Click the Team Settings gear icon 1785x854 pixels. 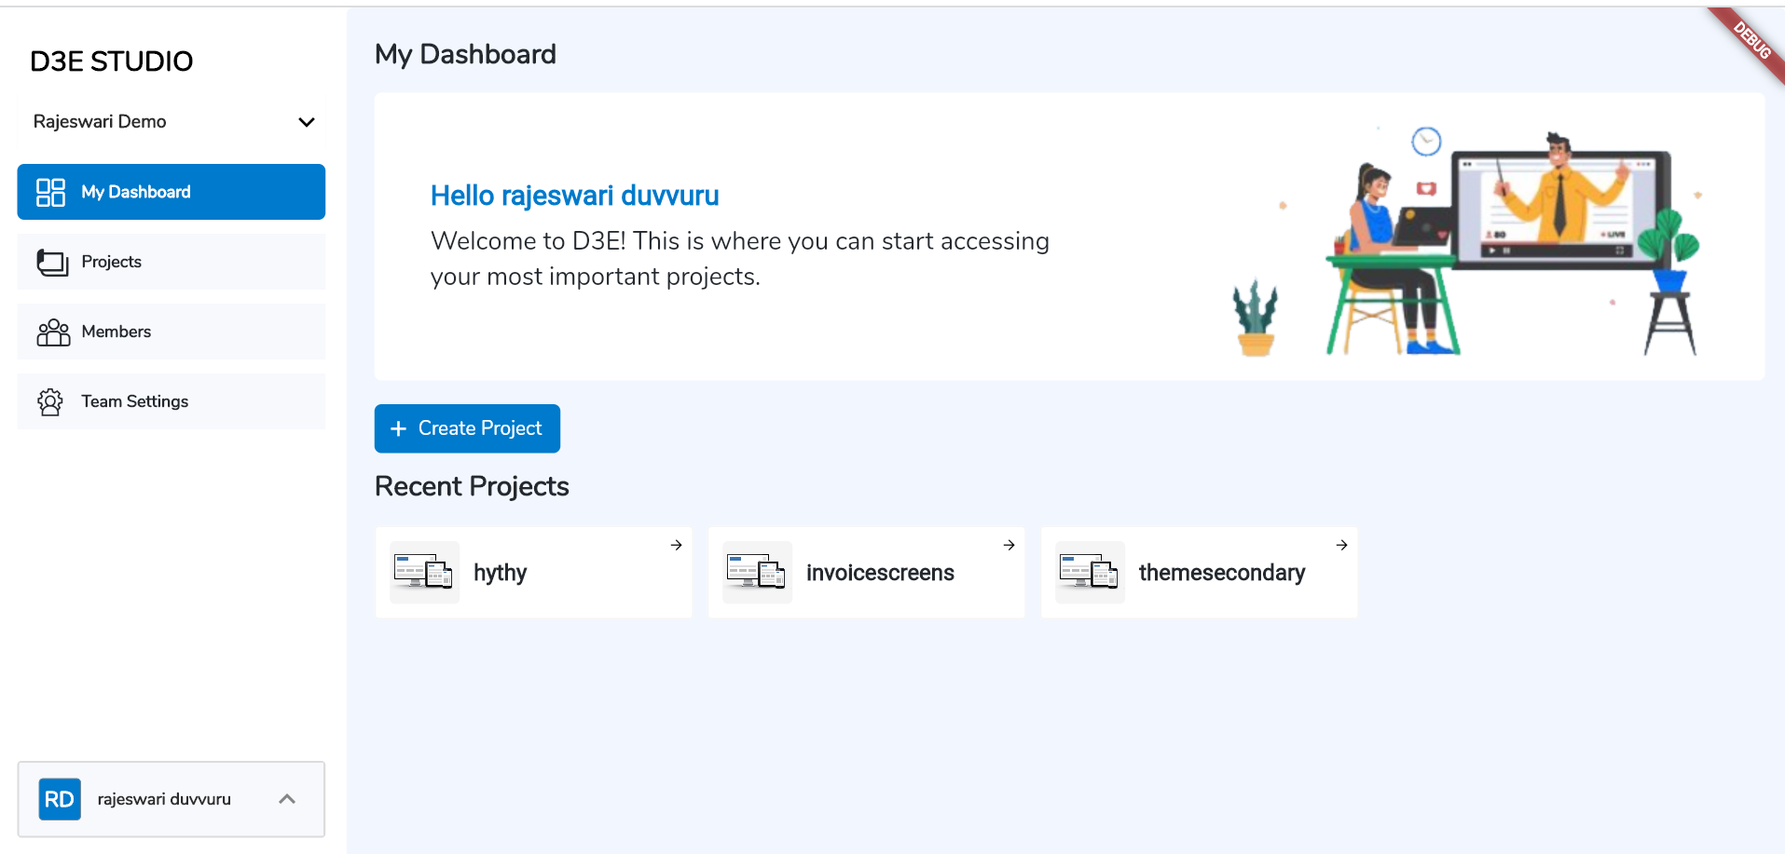[x=50, y=402]
